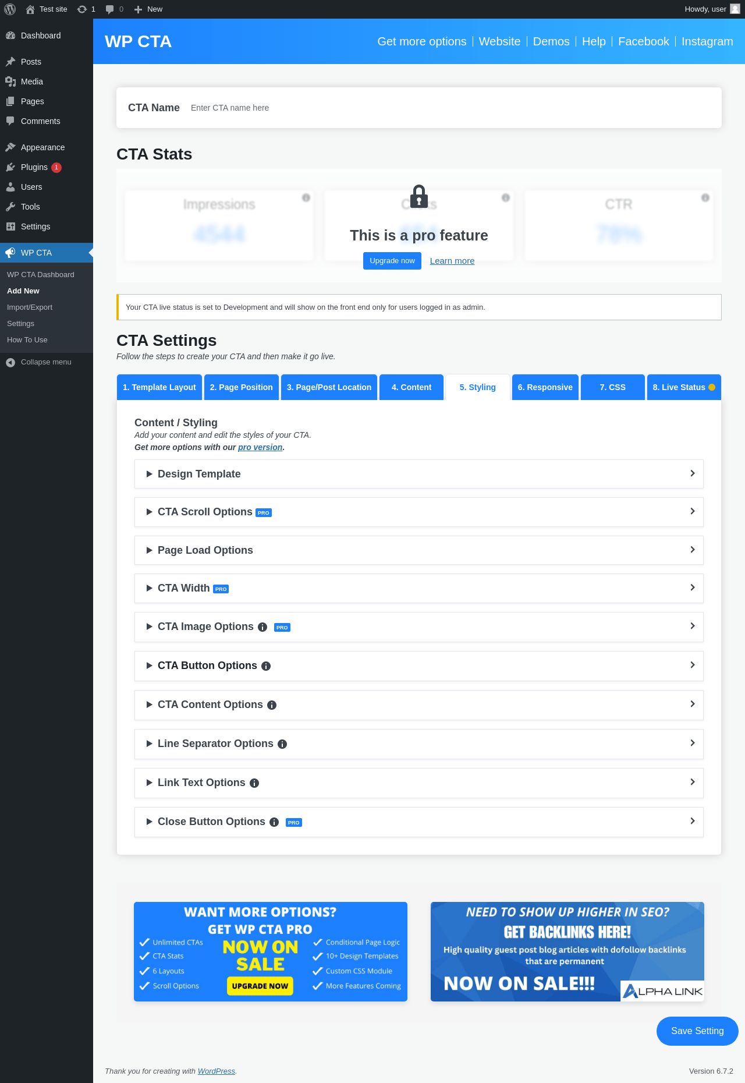This screenshot has height=1083, width=745.
Task: Click the Appearance paintbrush icon
Action: [10, 147]
